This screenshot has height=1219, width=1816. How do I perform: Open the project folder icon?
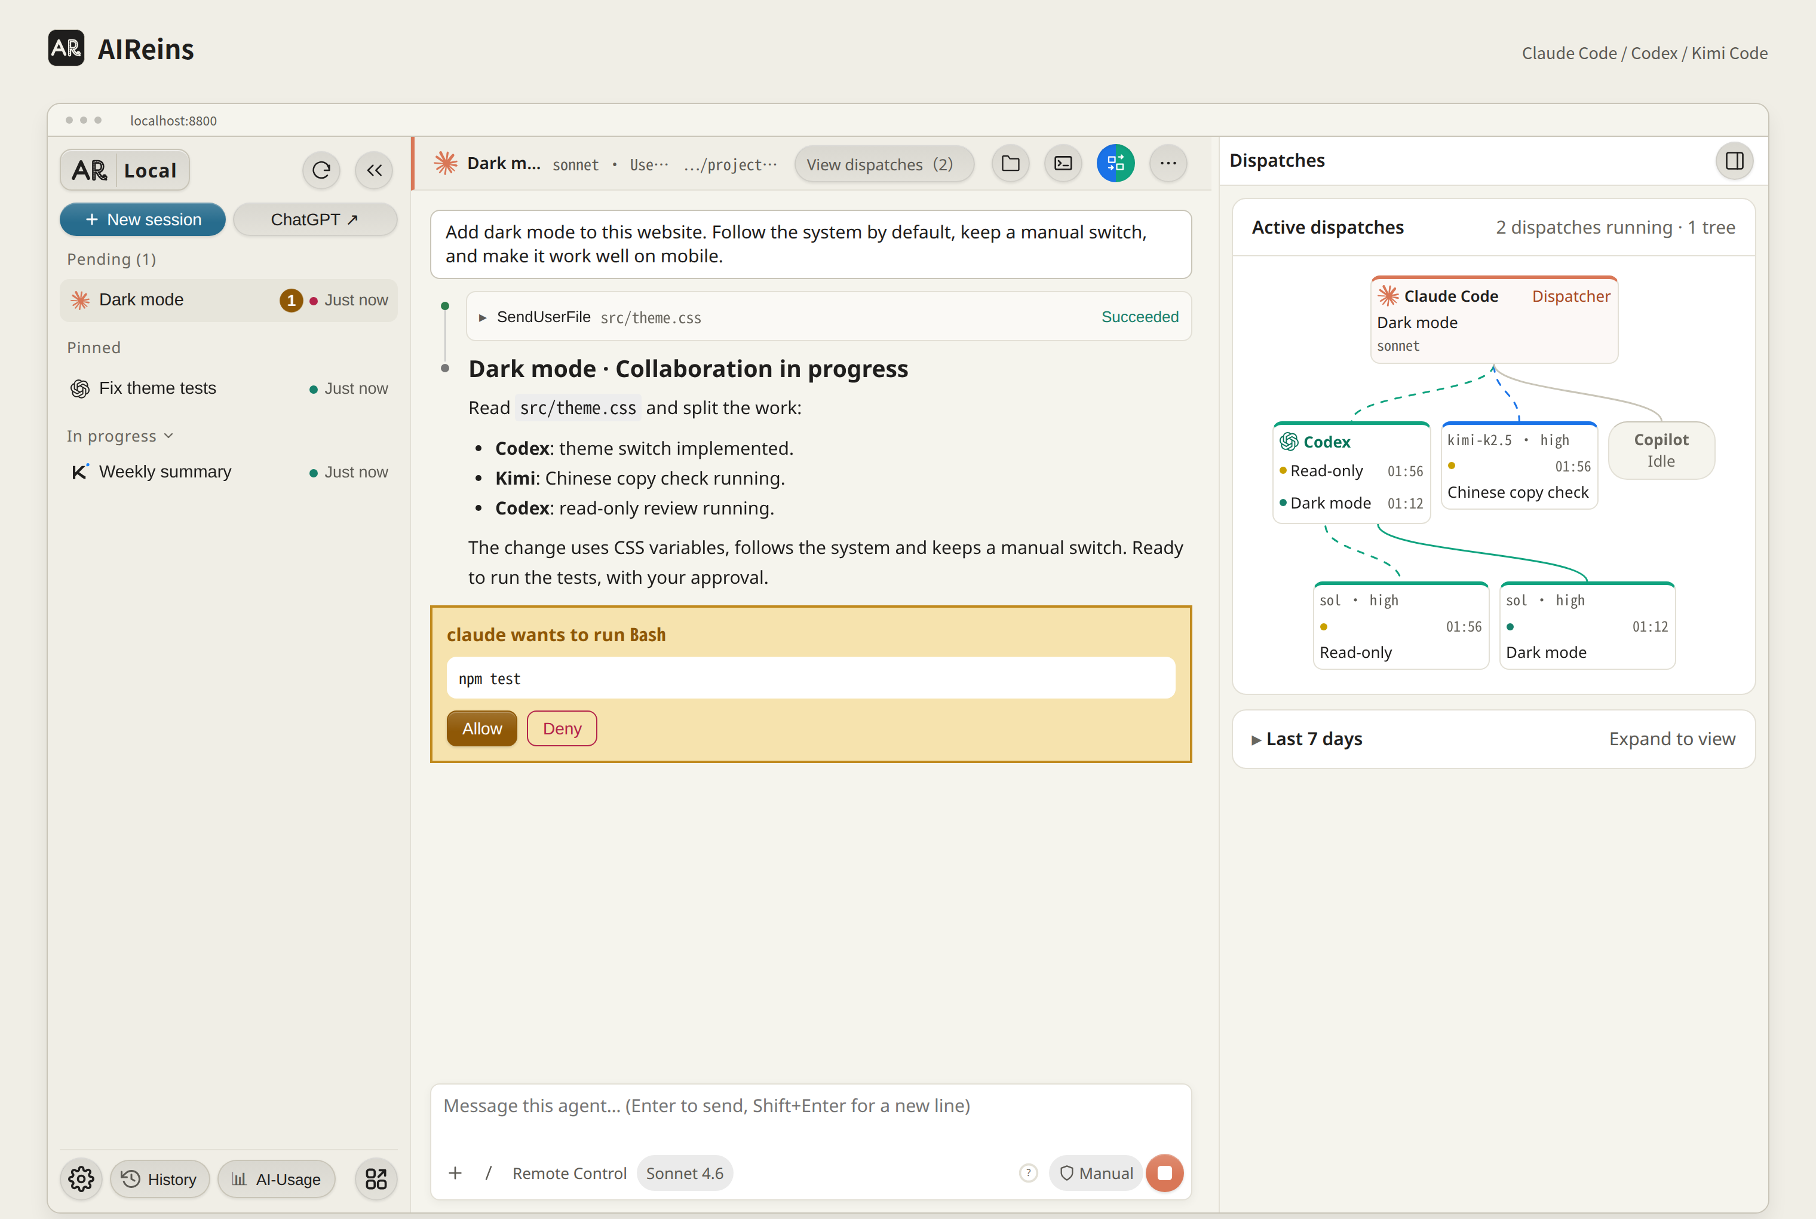point(1010,163)
